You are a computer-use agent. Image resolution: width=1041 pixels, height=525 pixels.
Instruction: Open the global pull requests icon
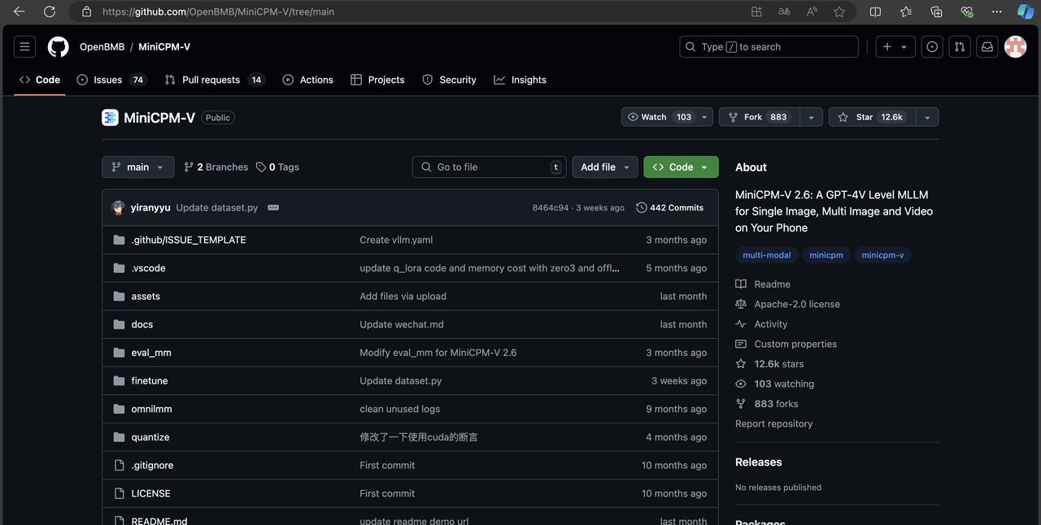(x=960, y=47)
